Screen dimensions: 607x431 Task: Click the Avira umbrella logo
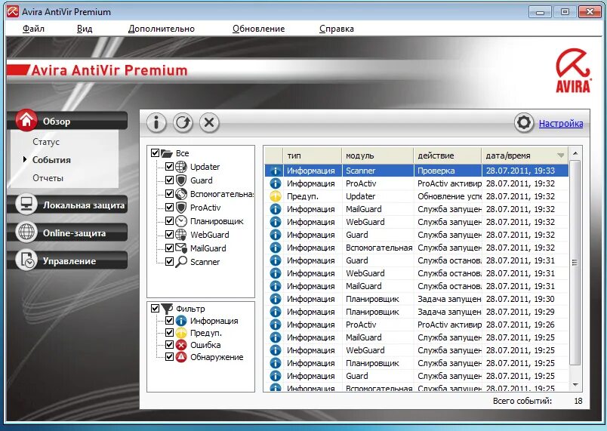coord(573,70)
